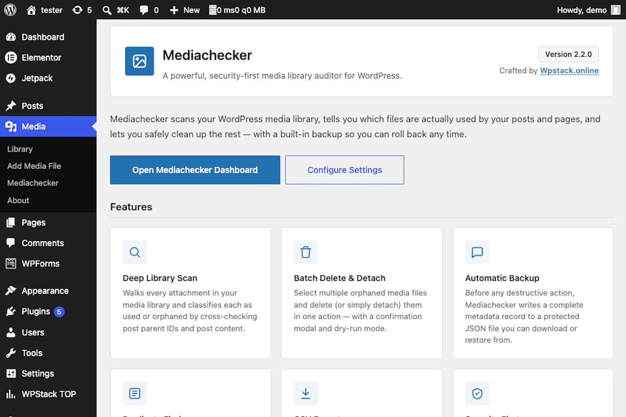Click the Version 2.2.0 badge
626x417 pixels.
point(568,54)
